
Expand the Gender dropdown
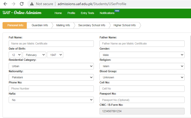point(142,55)
